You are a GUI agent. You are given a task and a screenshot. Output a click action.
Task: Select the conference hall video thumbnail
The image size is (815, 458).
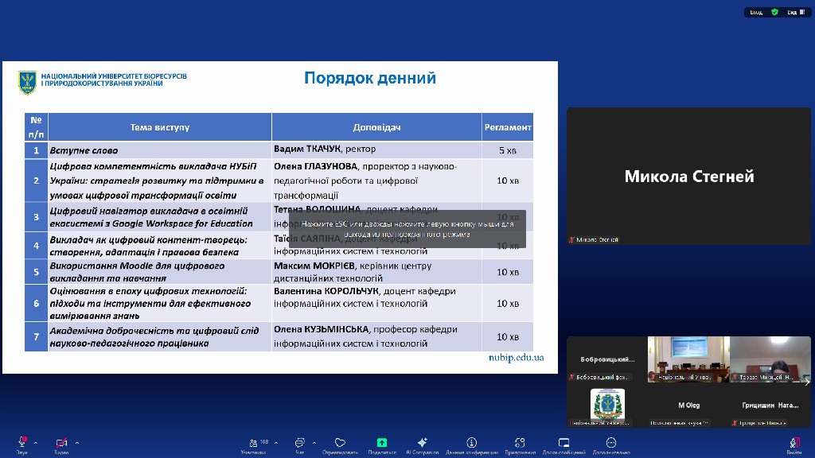pyautogui.click(x=688, y=359)
